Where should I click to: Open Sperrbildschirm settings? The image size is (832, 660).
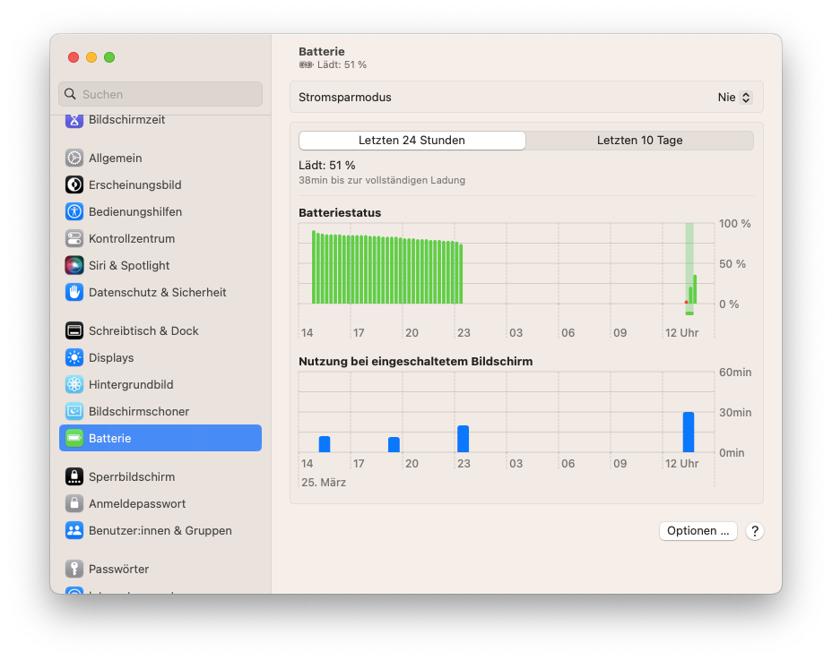click(160, 476)
